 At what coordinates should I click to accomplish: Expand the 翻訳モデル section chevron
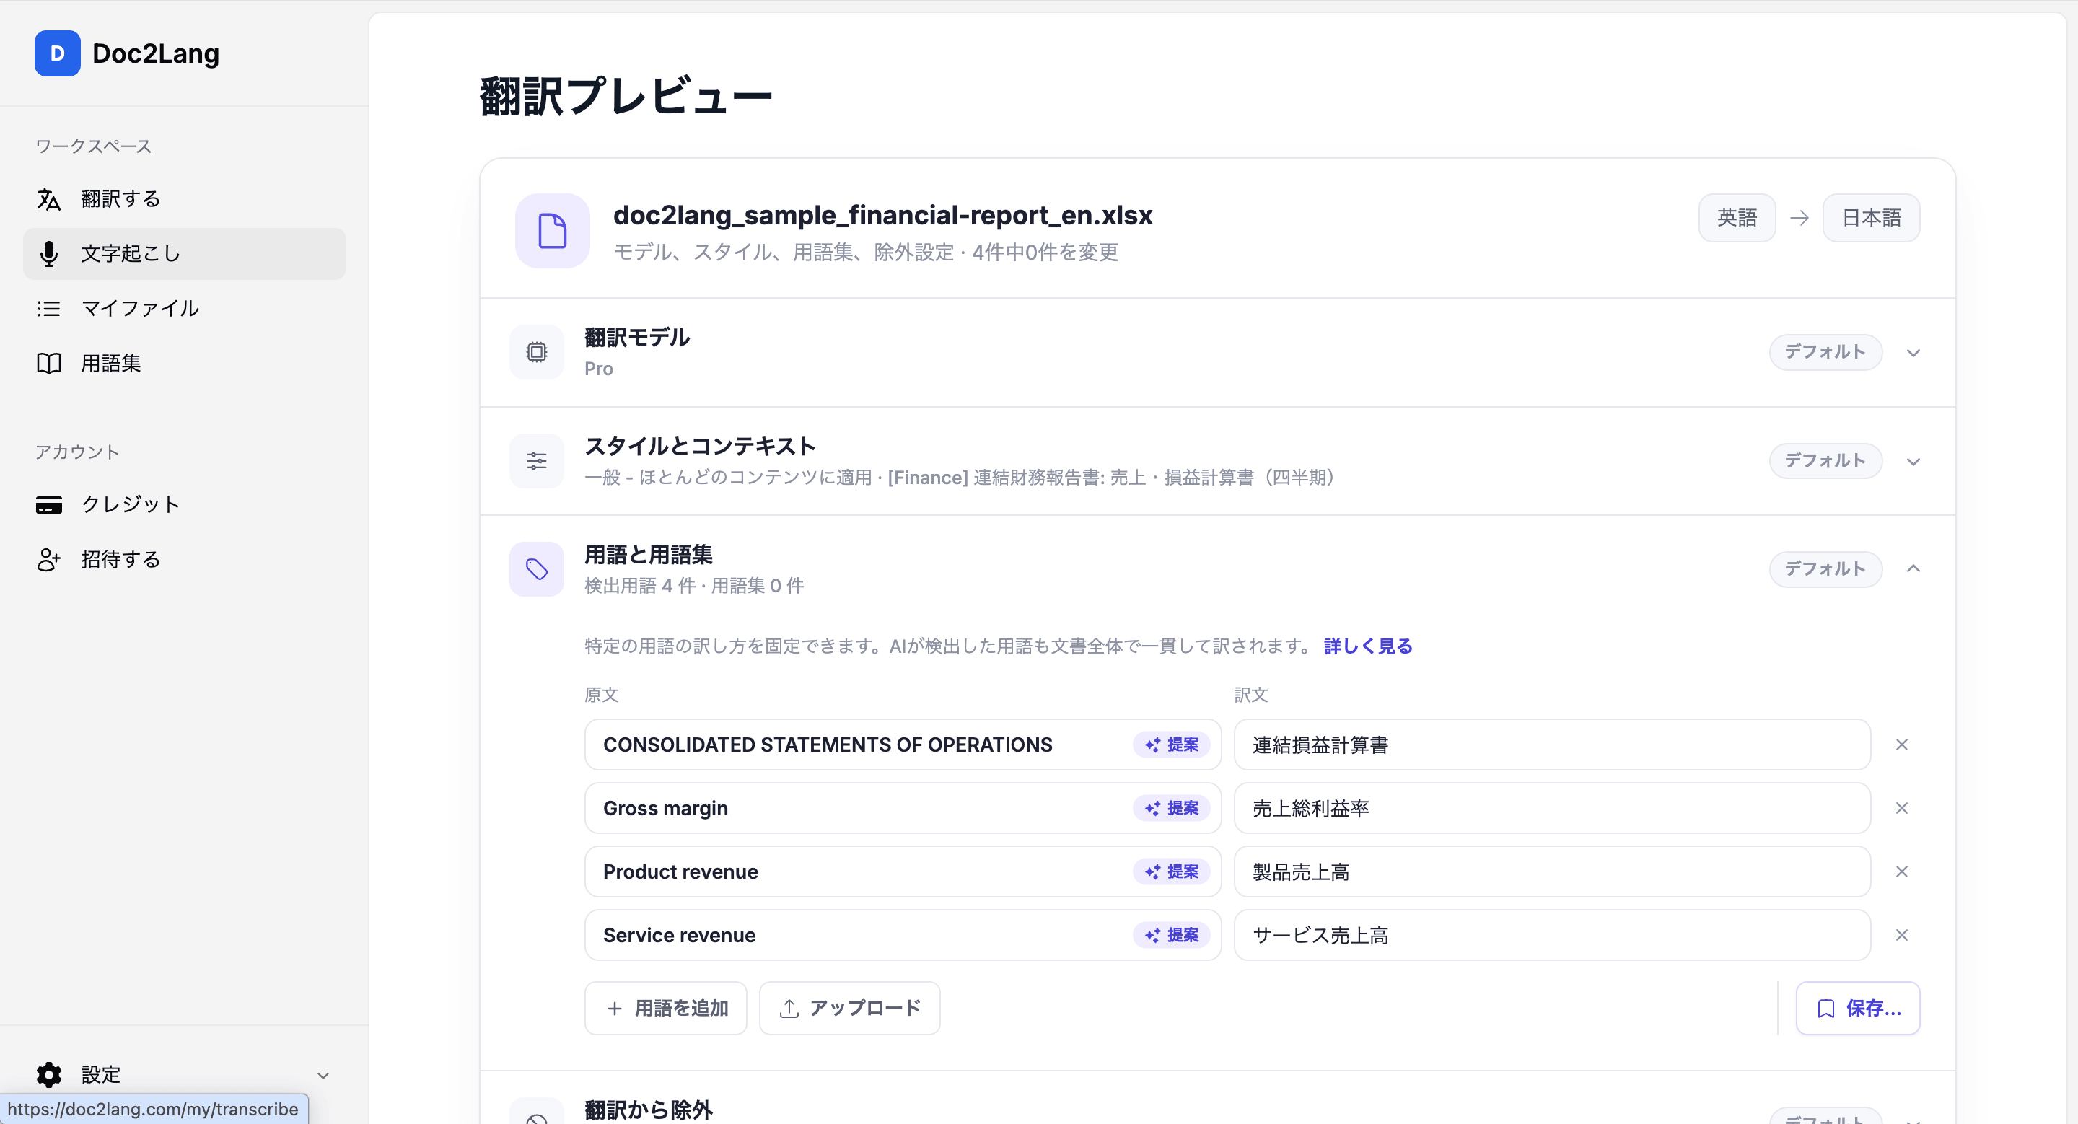pos(1913,352)
